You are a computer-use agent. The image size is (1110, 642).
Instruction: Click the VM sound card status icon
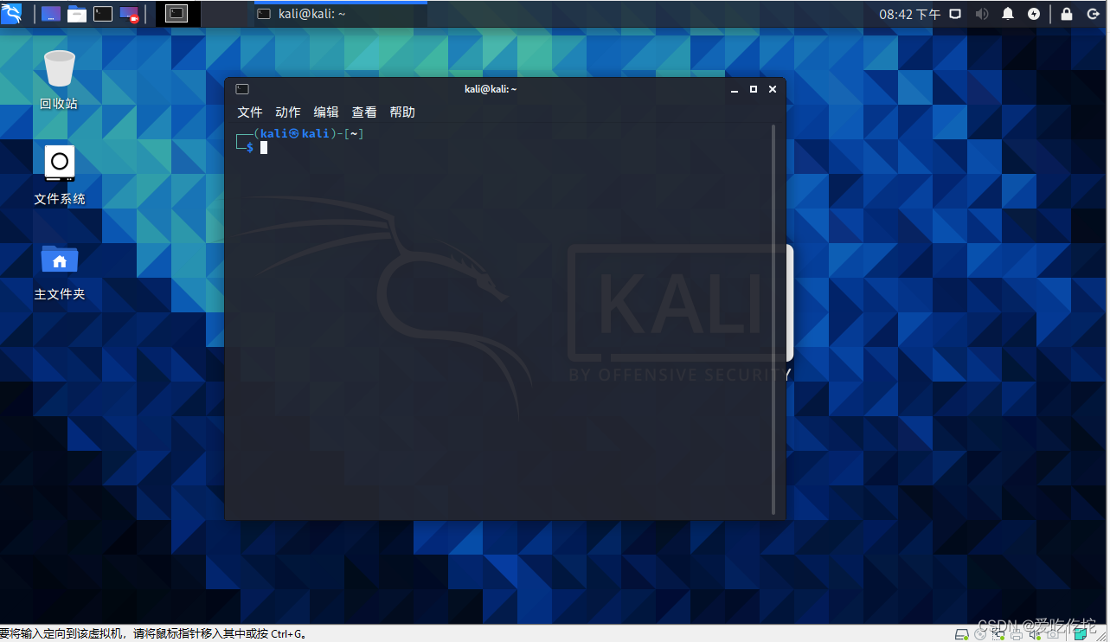click(x=1035, y=634)
